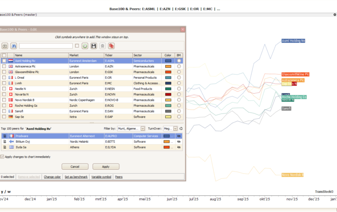This screenshot has height=212, width=337.
Task: Check the checkbox for L Oreal
Action: click(x=4, y=77)
